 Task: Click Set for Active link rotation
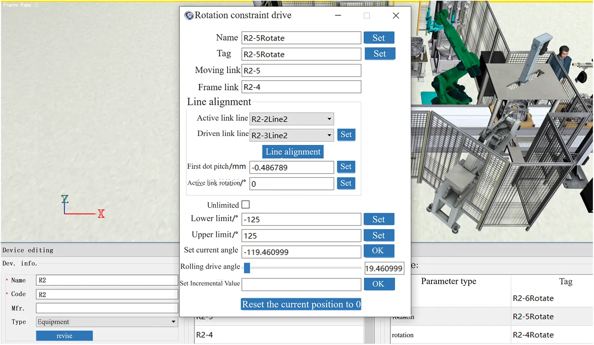point(346,183)
